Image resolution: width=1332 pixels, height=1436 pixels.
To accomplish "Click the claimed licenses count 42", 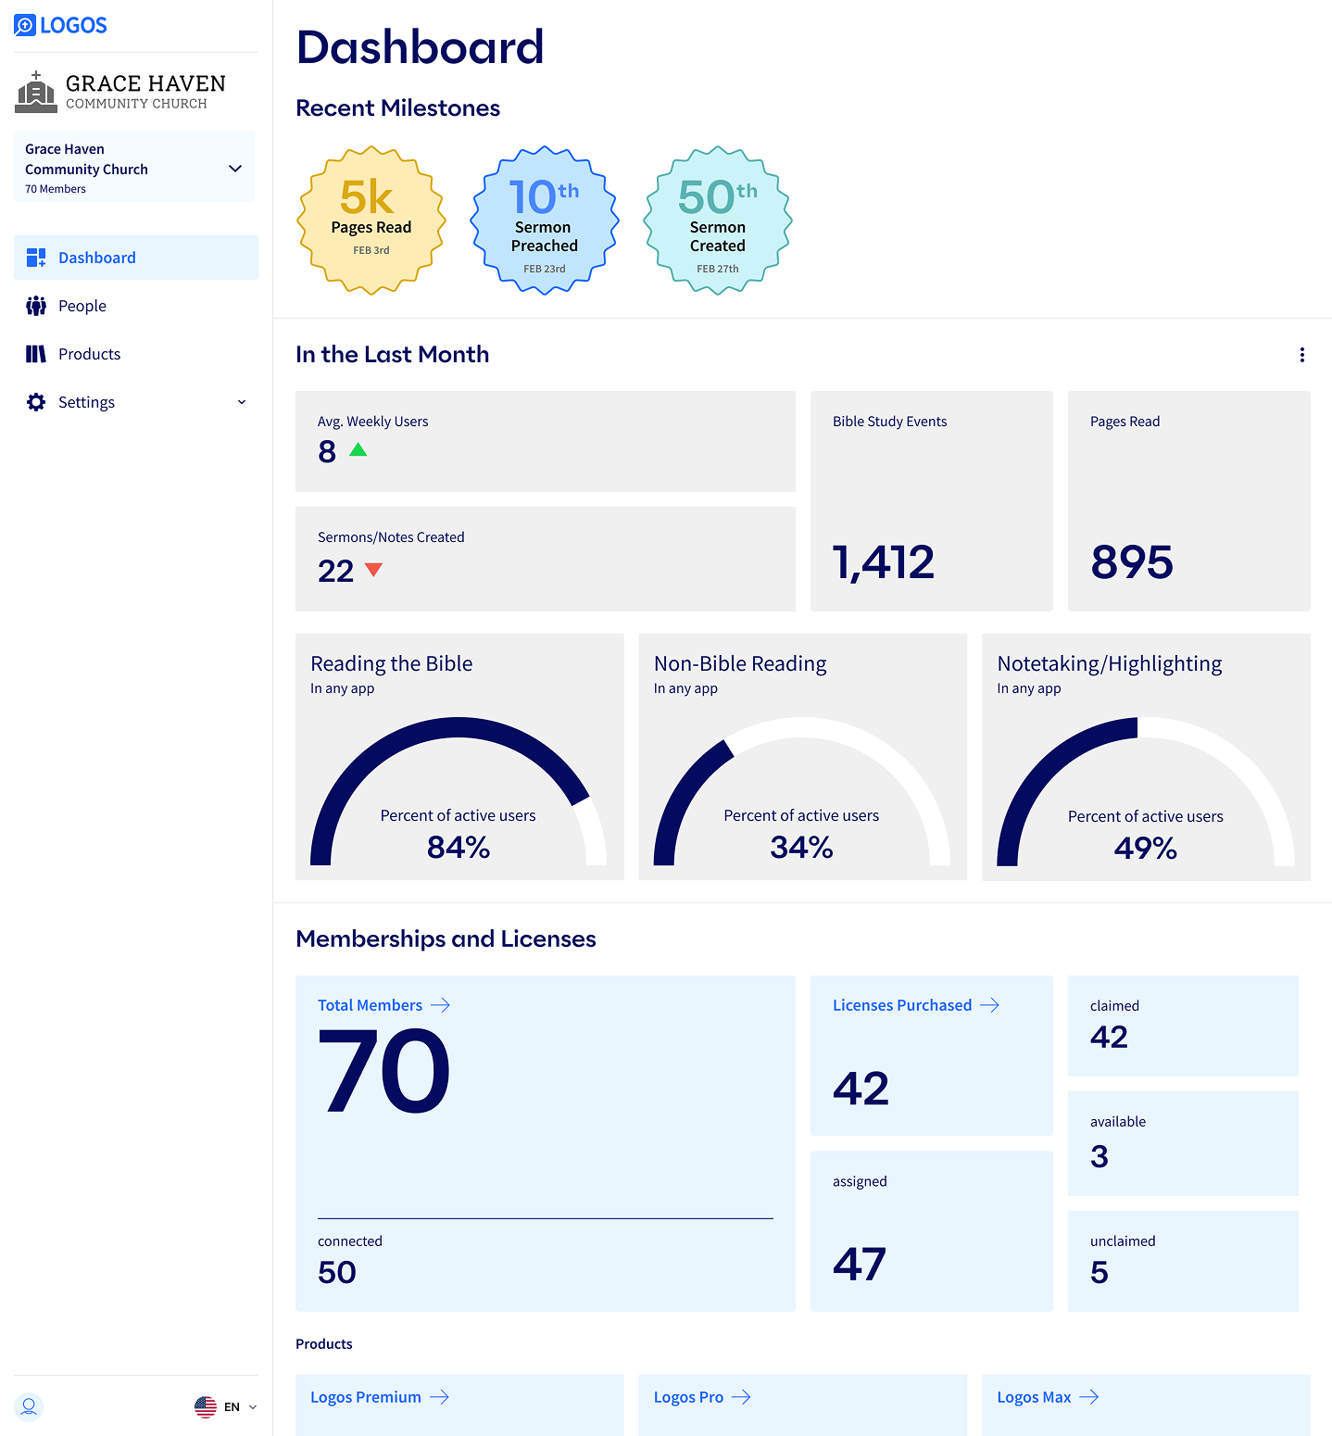I will (x=1109, y=1037).
